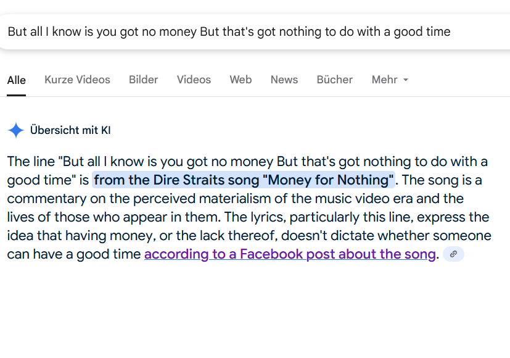The image size is (510, 358).
Task: Open the Mehr dropdown menu
Action: click(390, 80)
